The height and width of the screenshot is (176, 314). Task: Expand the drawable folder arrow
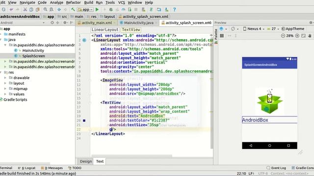click(x=5, y=78)
